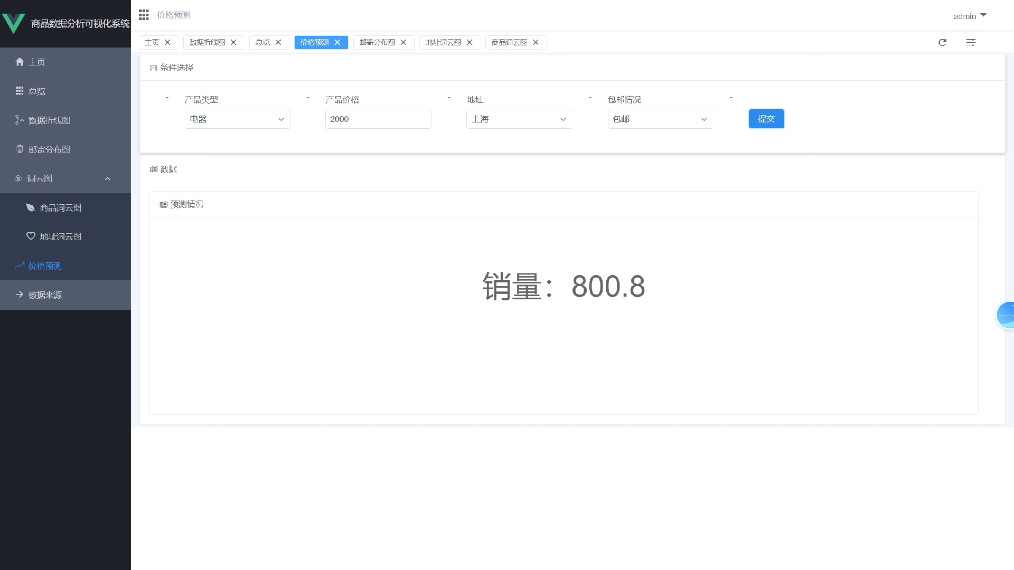The width and height of the screenshot is (1014, 570).
Task: Go to 数据来源 in sidebar
Action: tap(45, 294)
